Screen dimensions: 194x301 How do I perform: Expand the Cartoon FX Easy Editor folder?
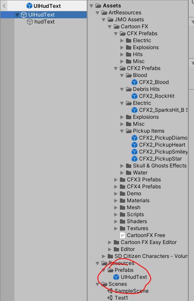(x=110, y=242)
